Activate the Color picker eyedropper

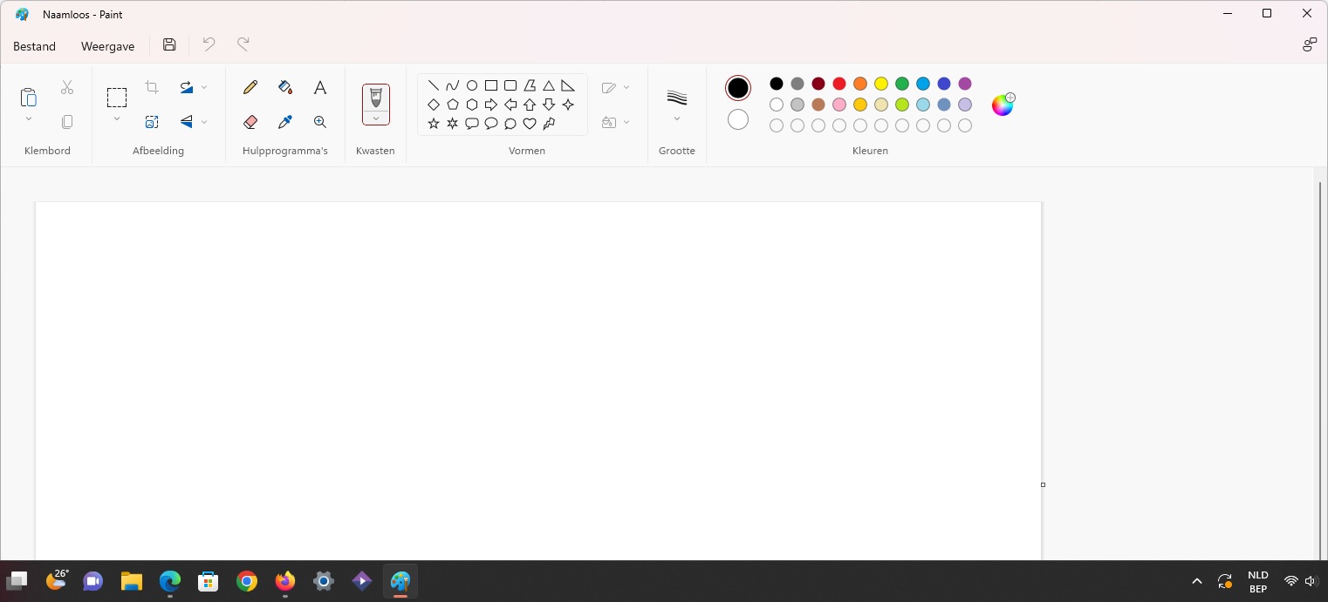285,122
